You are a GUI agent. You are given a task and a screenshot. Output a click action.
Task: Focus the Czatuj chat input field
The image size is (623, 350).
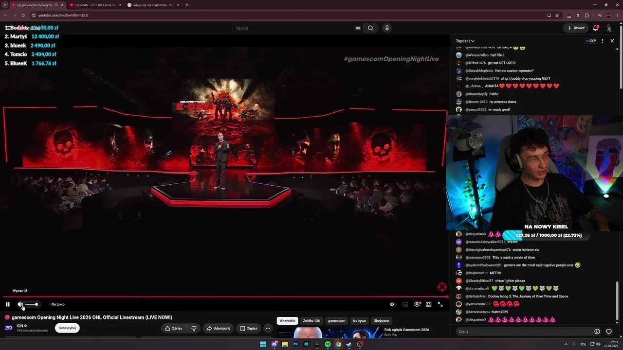(524, 332)
